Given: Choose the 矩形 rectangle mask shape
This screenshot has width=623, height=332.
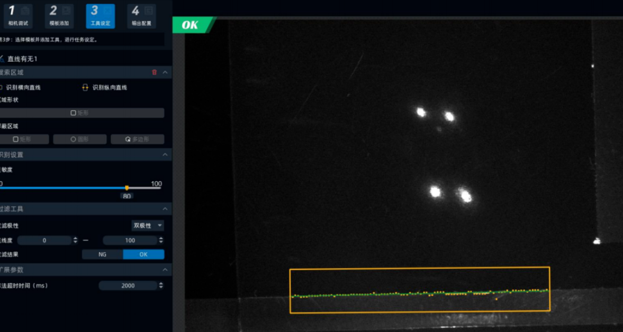Looking at the screenshot, I should (24, 139).
